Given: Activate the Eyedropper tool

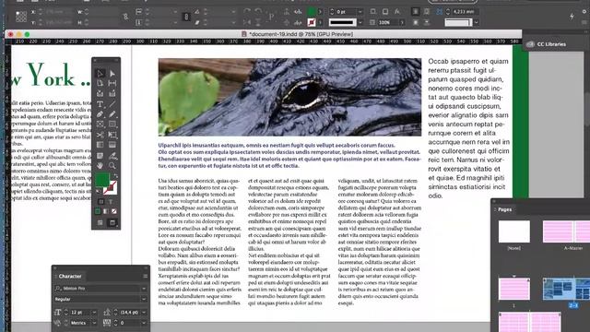Looking at the screenshot, I should click(112, 156).
